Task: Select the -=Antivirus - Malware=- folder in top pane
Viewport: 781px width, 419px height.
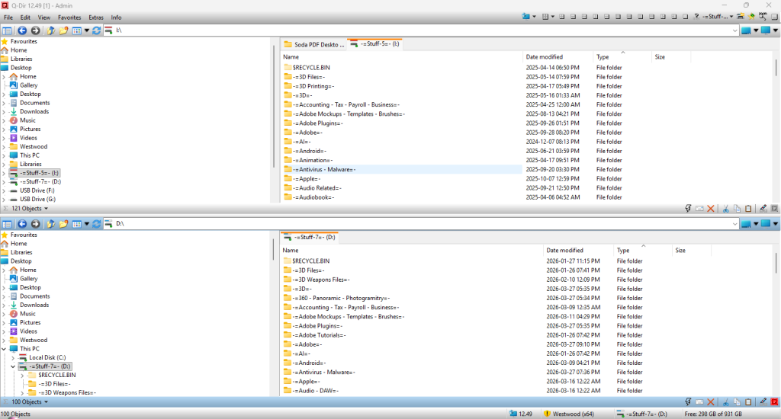Action: click(324, 169)
